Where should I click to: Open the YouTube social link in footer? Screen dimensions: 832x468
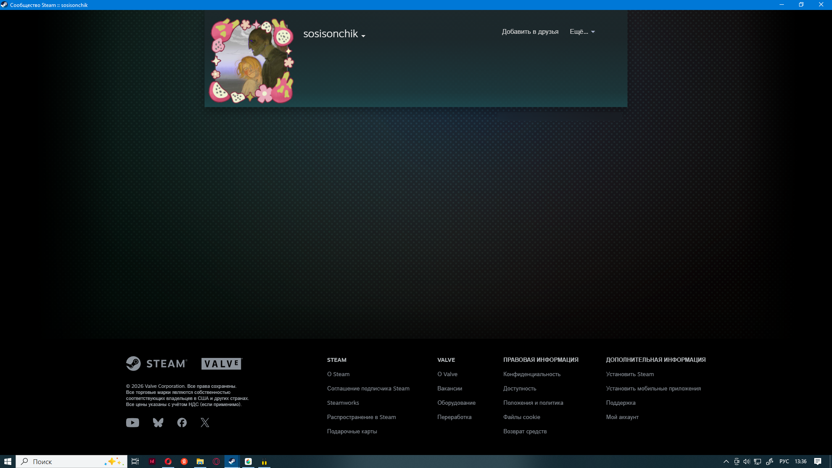[x=133, y=422]
